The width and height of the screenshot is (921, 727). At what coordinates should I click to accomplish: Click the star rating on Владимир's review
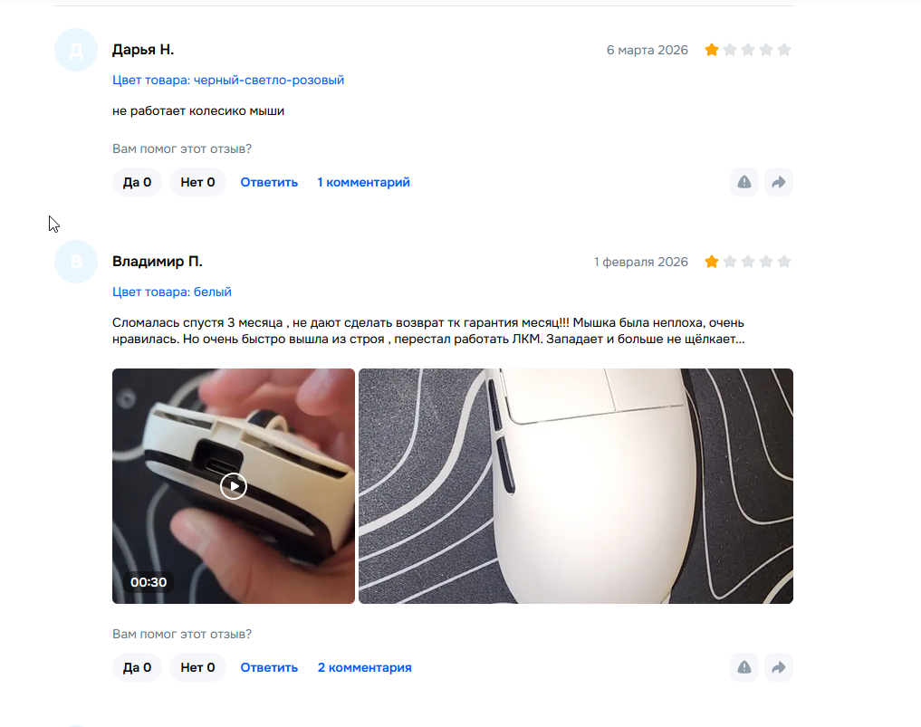[748, 262]
